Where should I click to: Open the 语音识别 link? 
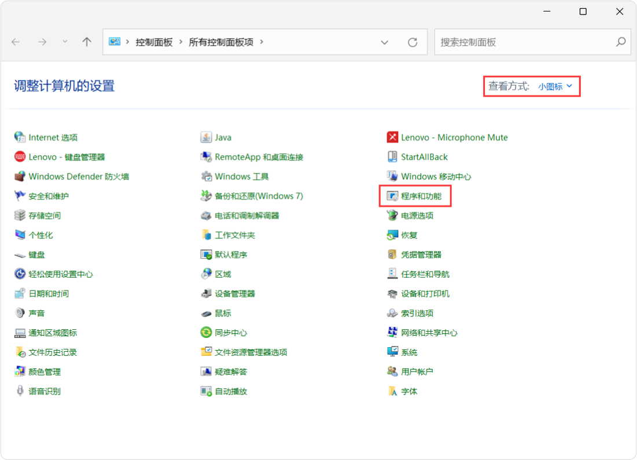click(45, 391)
